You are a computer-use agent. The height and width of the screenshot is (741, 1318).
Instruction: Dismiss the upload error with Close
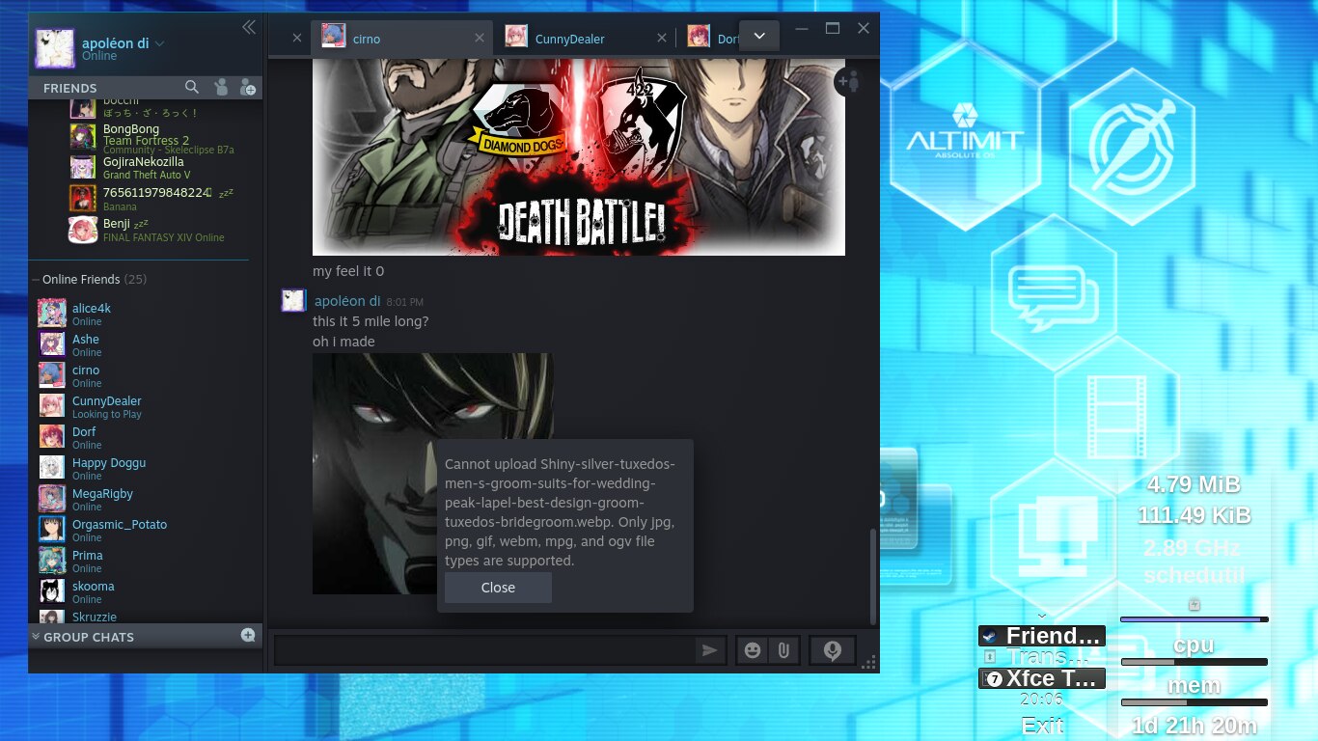[498, 588]
